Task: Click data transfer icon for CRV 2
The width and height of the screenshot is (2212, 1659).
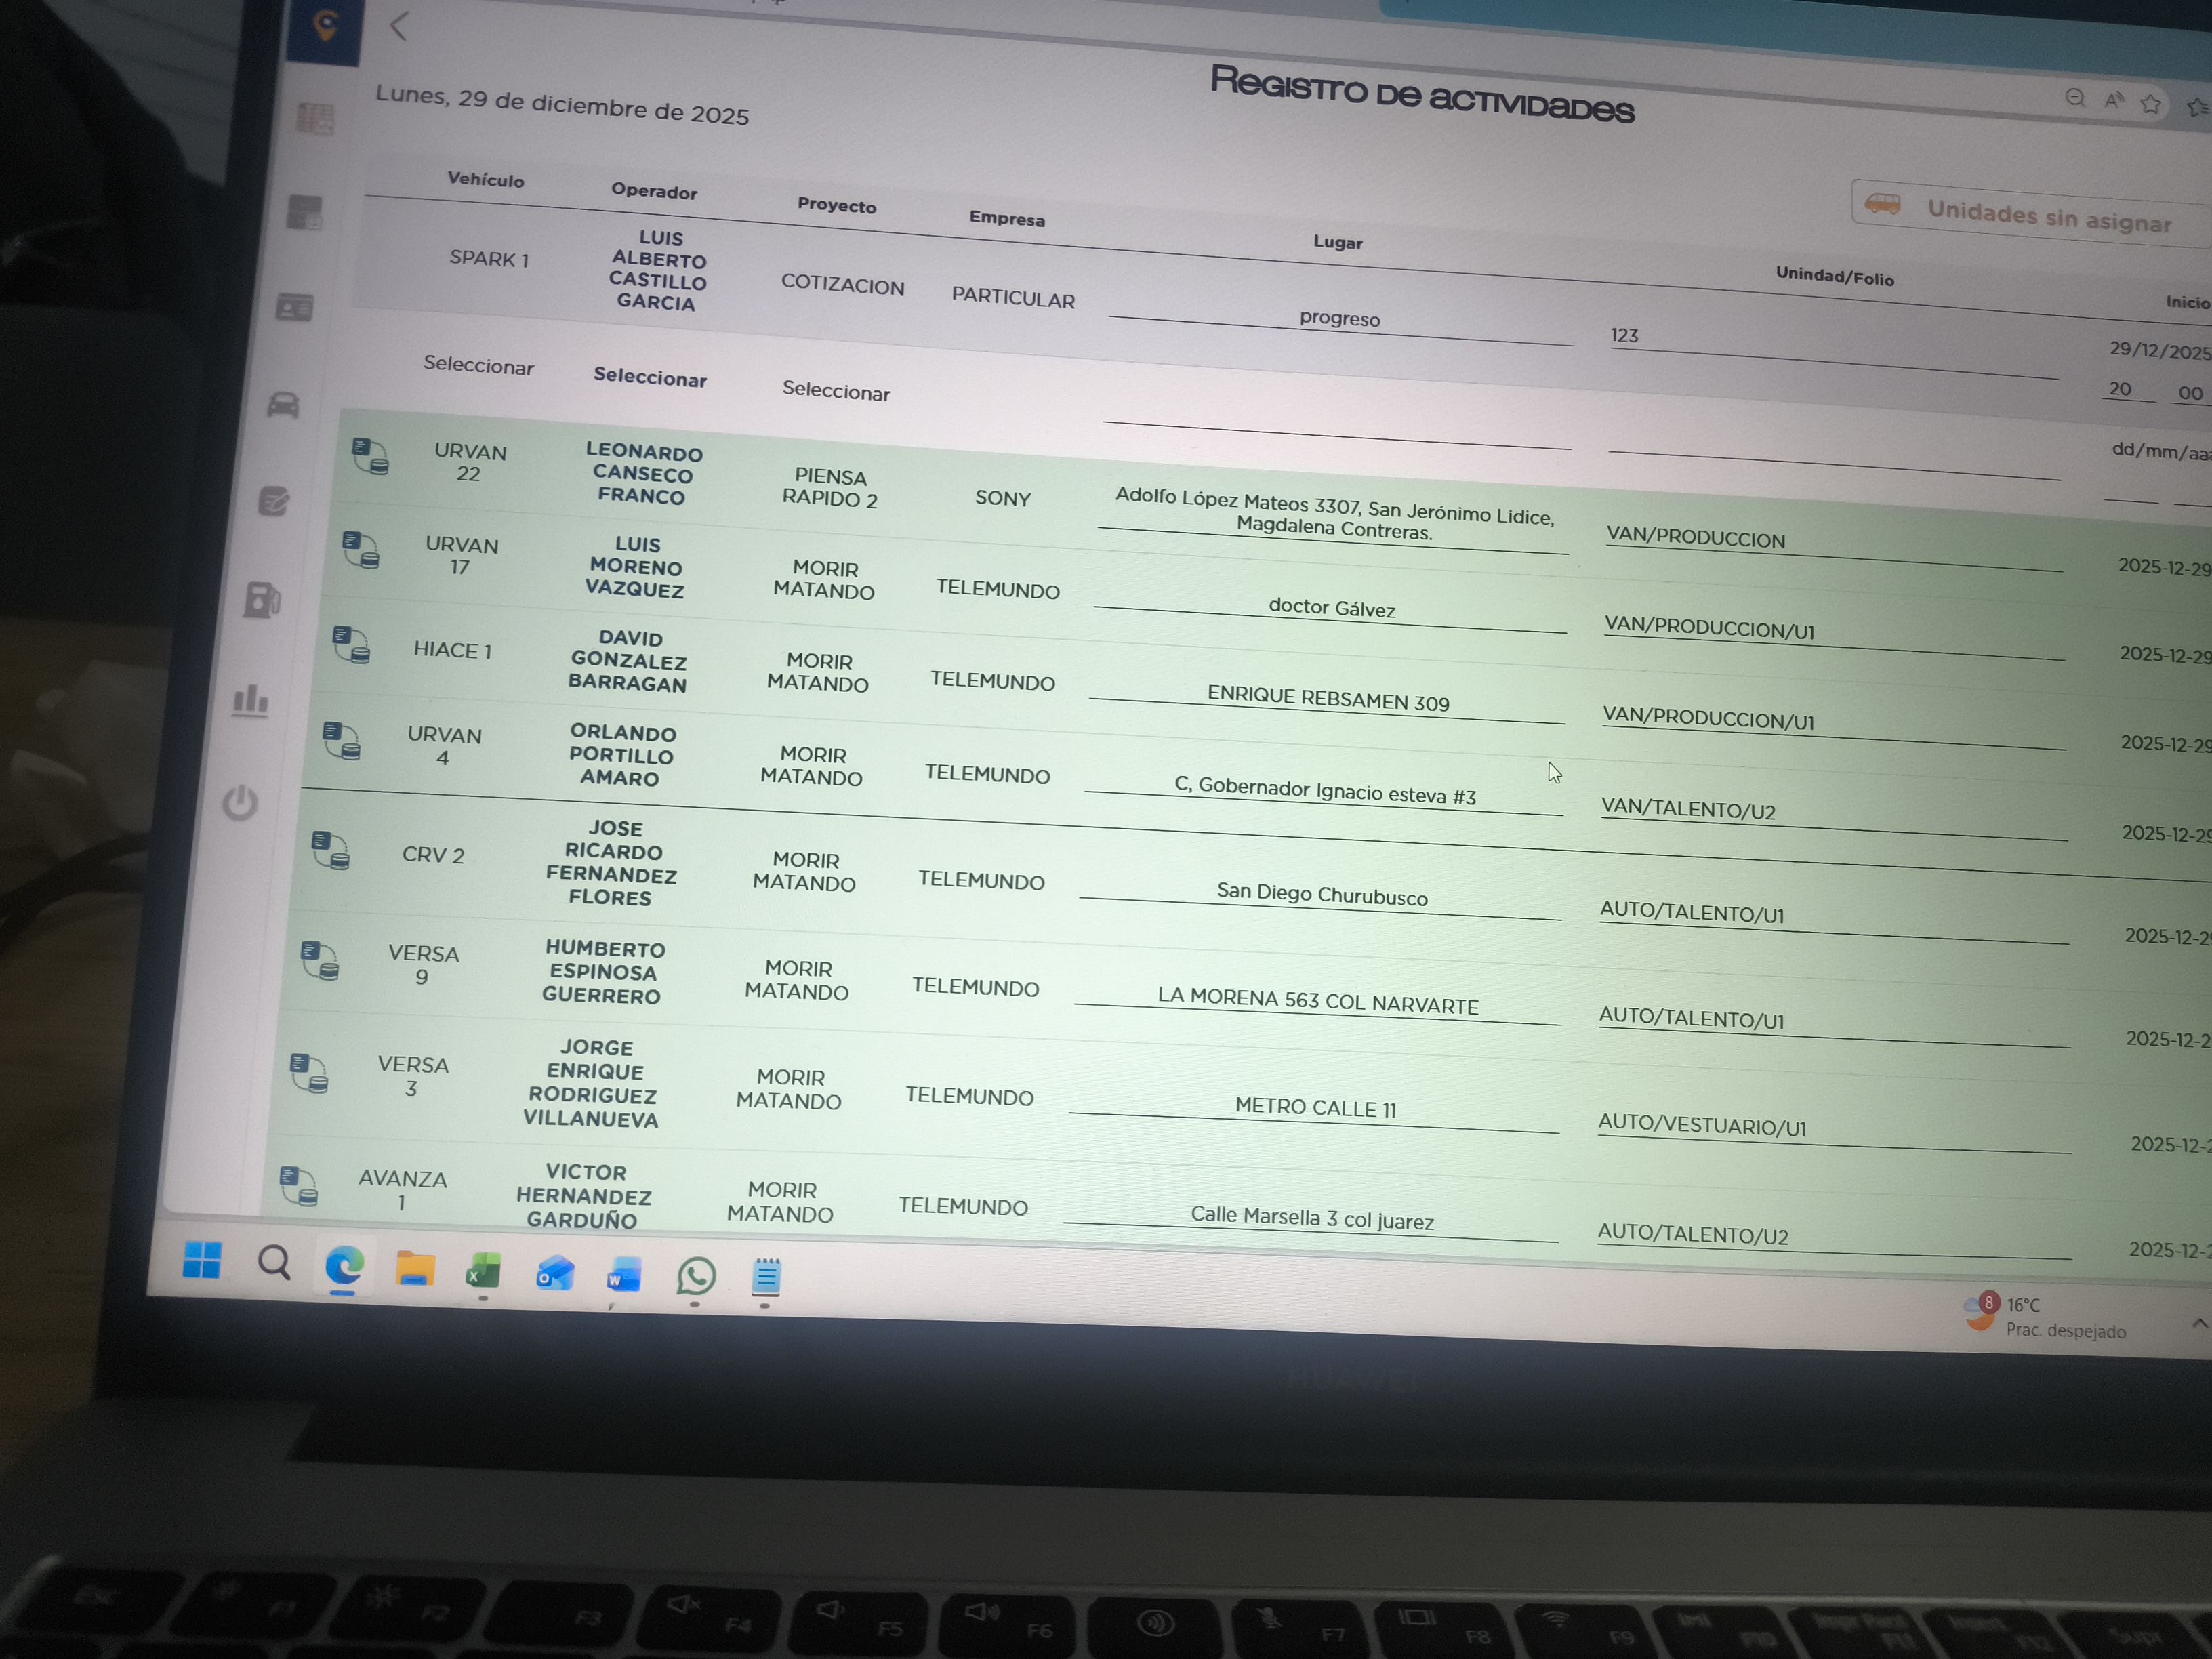Action: pos(330,850)
